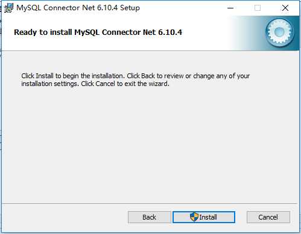This screenshot has width=301, height=234.
Task: Click 'installation settings' in the second text line
Action: (x=49, y=84)
